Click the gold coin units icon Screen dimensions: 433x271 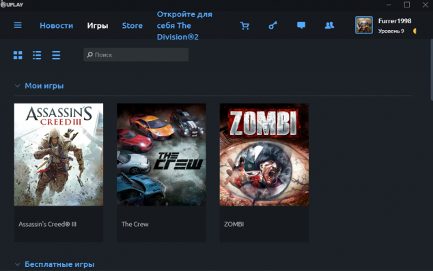pyautogui.click(x=415, y=31)
